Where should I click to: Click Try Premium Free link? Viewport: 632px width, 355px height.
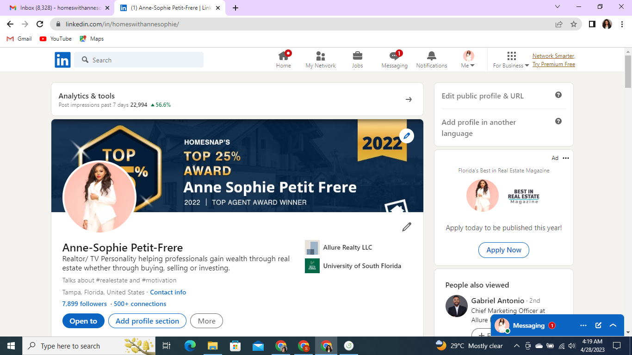point(554,64)
